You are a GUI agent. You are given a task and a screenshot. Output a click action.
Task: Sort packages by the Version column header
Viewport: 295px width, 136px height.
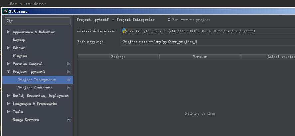[200, 57]
